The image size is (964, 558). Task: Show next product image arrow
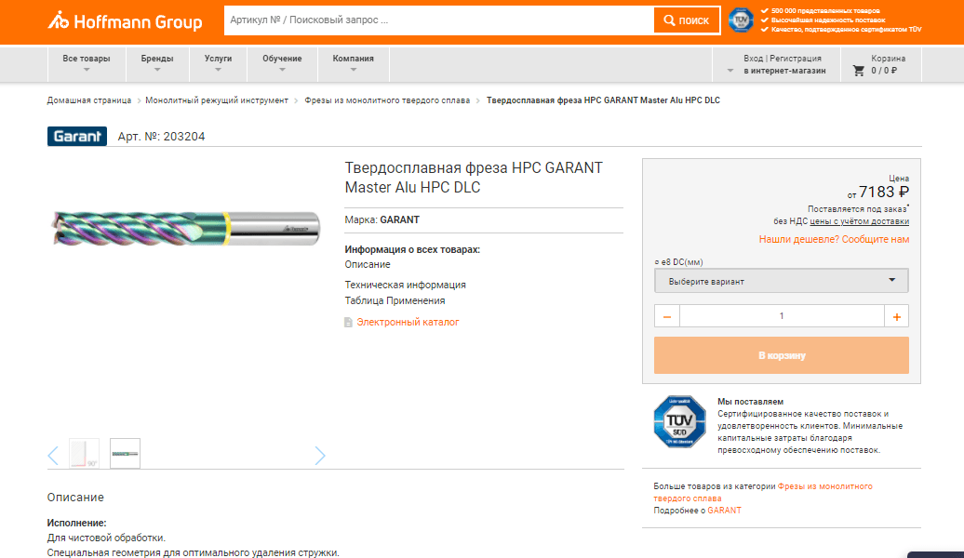click(x=320, y=456)
